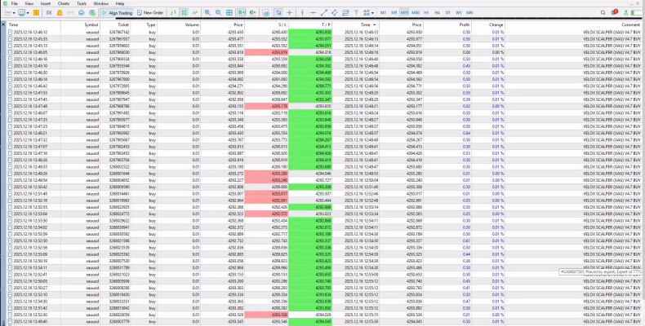Select the vertical line tool
The image size is (645, 326).
point(302,13)
